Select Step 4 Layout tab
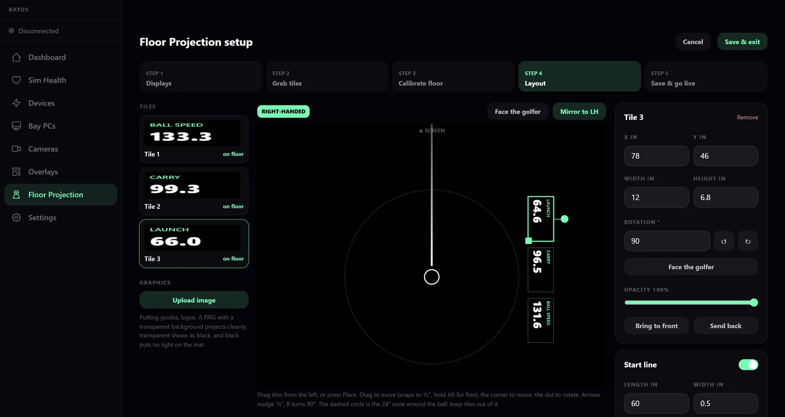The height and width of the screenshot is (417, 785). [579, 77]
